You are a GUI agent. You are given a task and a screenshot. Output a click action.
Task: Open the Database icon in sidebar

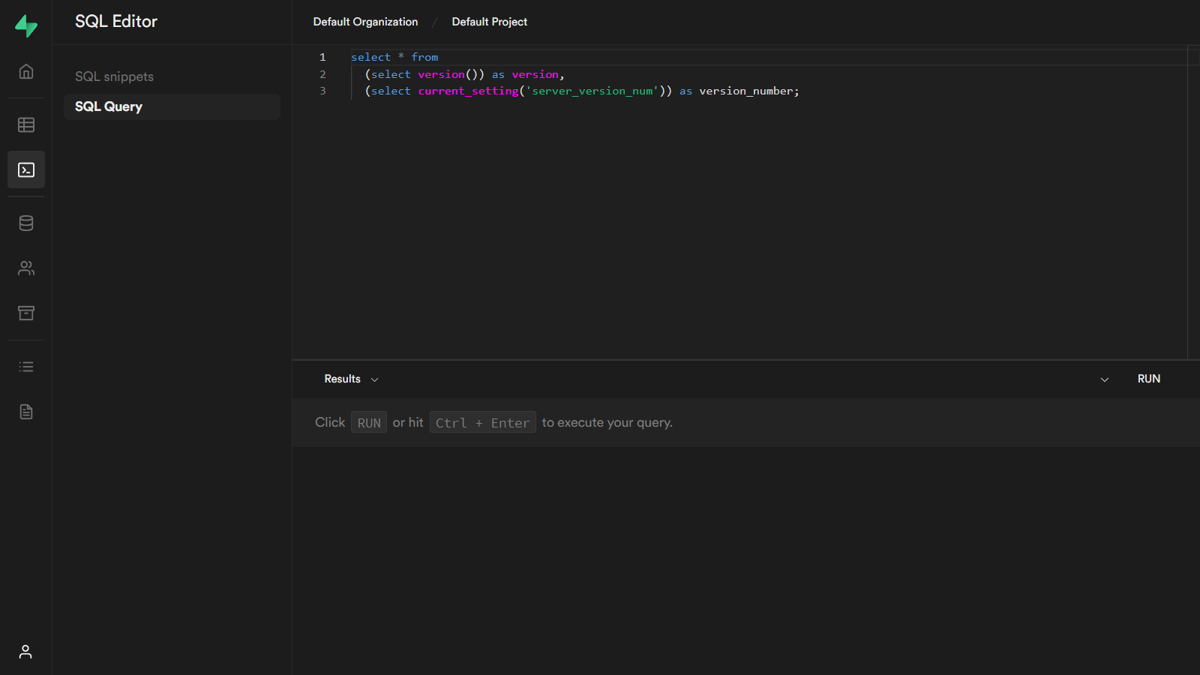pos(26,223)
